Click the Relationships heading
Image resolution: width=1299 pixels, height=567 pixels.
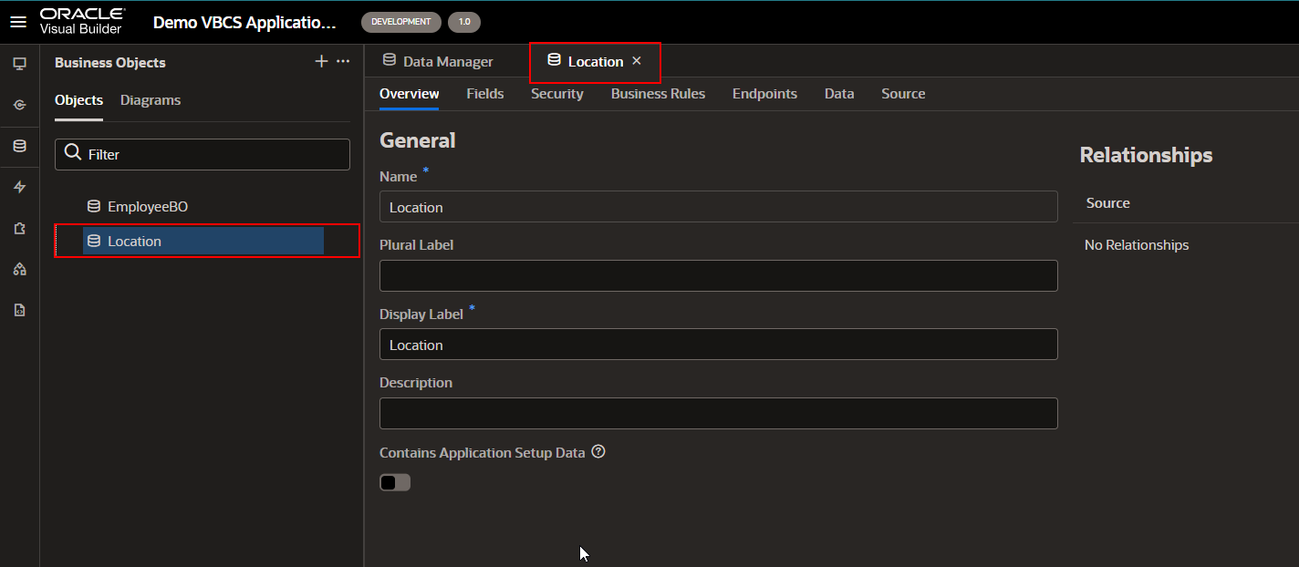point(1146,155)
